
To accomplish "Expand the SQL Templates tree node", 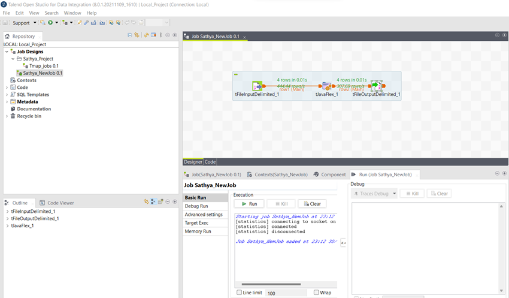I will tap(7, 95).
